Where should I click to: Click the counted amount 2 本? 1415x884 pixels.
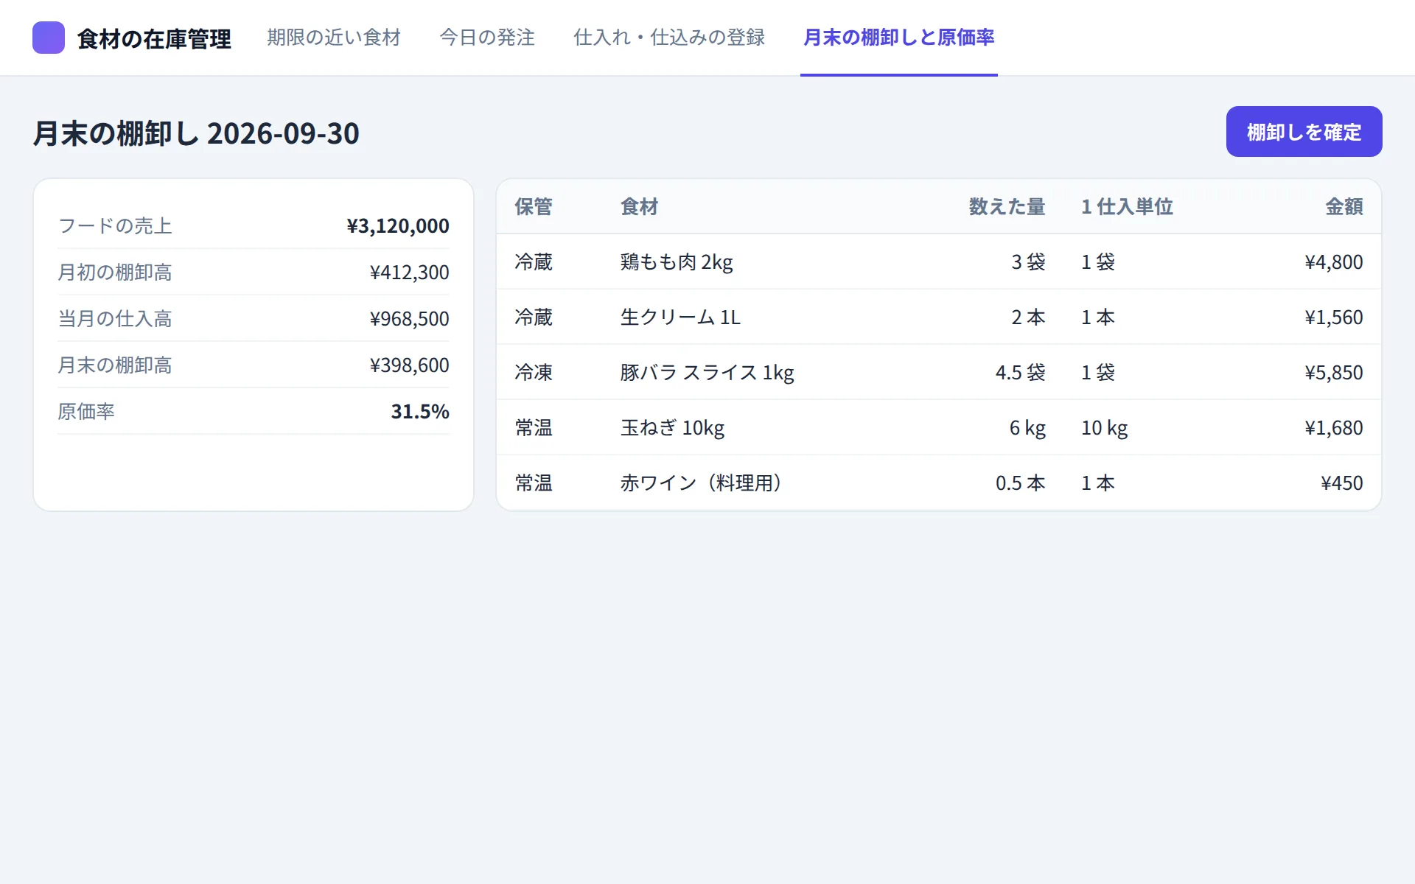point(1028,318)
